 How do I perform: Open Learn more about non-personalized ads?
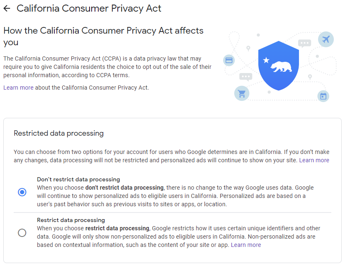(x=246, y=245)
